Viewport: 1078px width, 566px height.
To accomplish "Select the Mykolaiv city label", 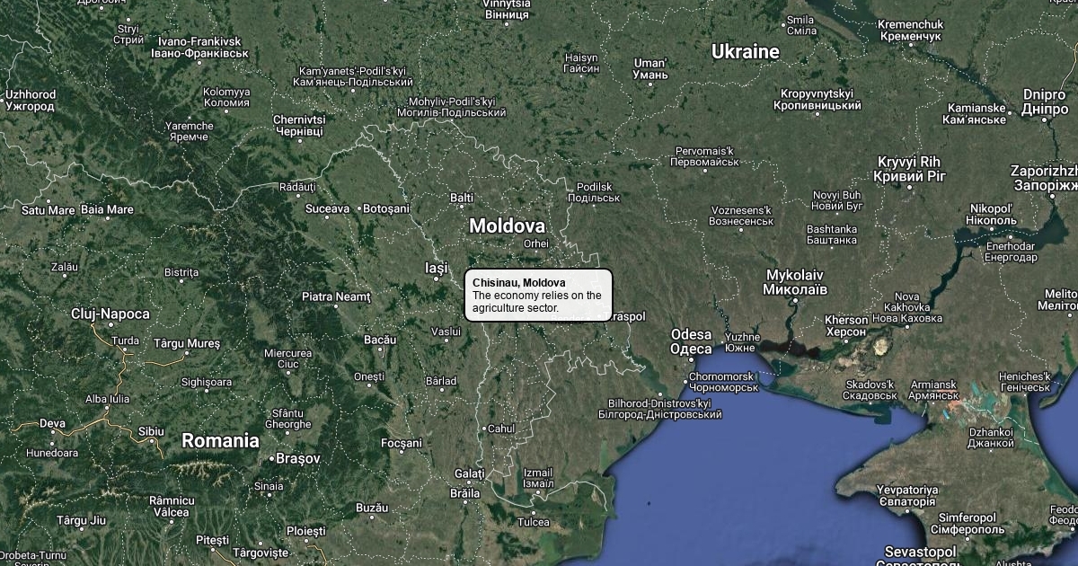I will (795, 282).
